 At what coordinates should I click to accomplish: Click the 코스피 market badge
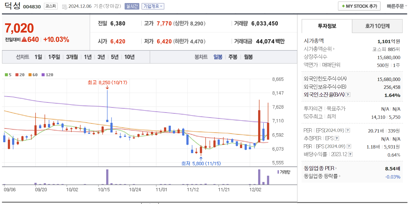pos(51,6)
